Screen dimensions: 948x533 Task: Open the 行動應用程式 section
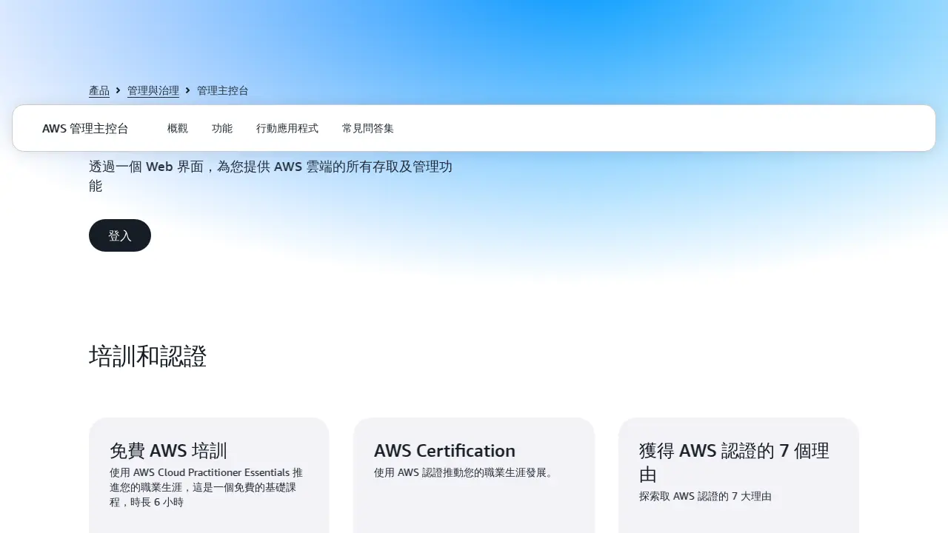point(287,128)
